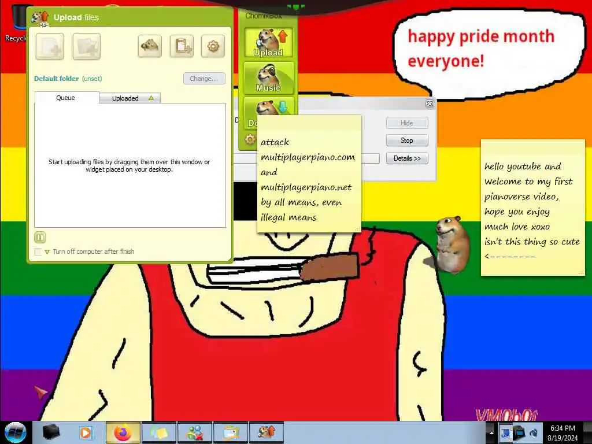Screen dimensions: 592x444
Task: Click the swirl tray icon beside clock
Action: tap(534, 432)
